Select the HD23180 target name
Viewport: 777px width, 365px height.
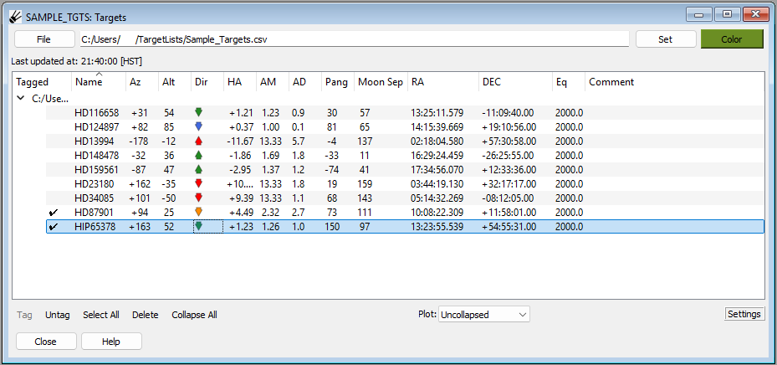95,184
